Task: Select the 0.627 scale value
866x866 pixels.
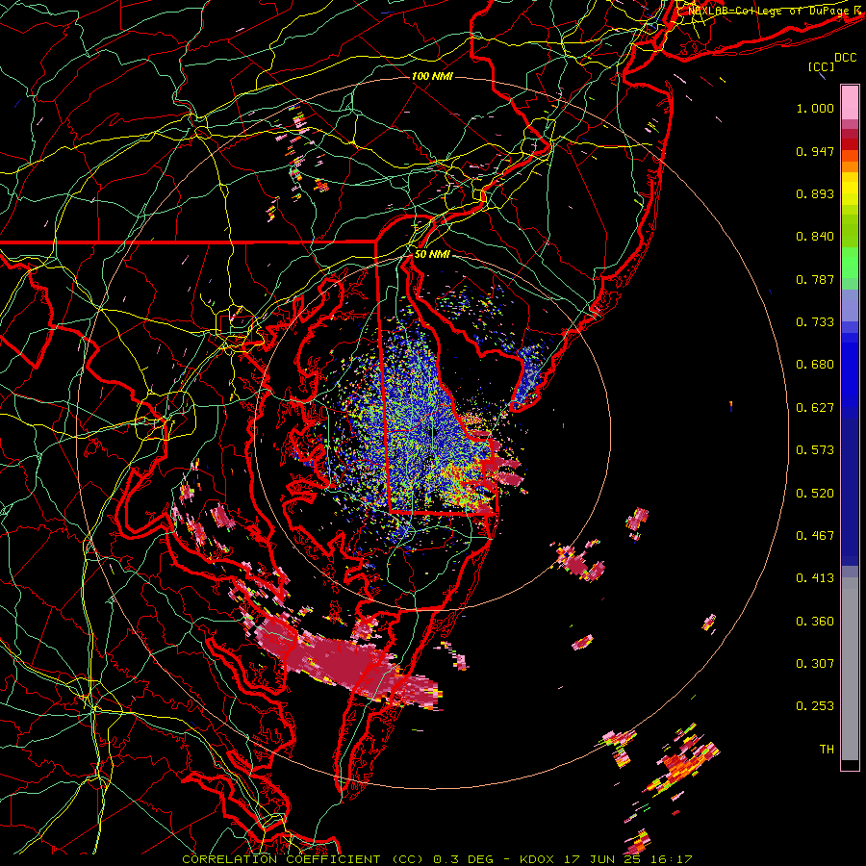Action: pyautogui.click(x=815, y=408)
